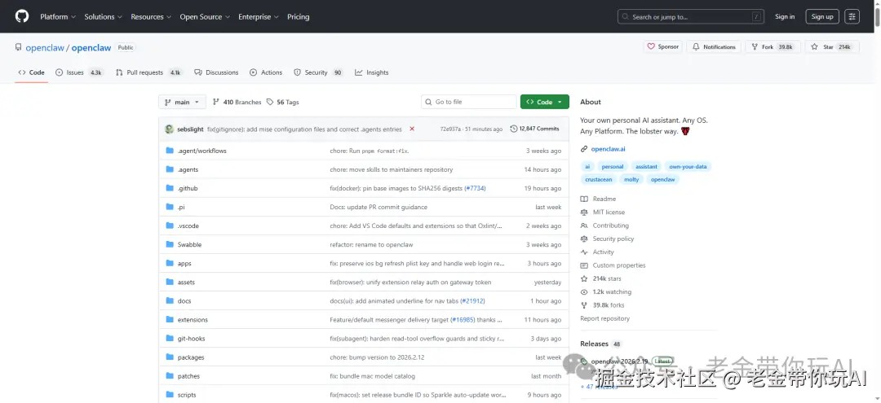
Task: Click the Sponsor button
Action: pos(663,47)
